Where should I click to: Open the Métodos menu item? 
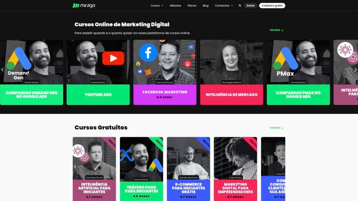pyautogui.click(x=176, y=6)
